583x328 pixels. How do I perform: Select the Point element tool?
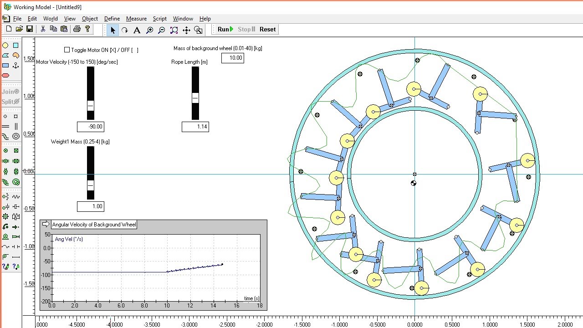pos(5,116)
